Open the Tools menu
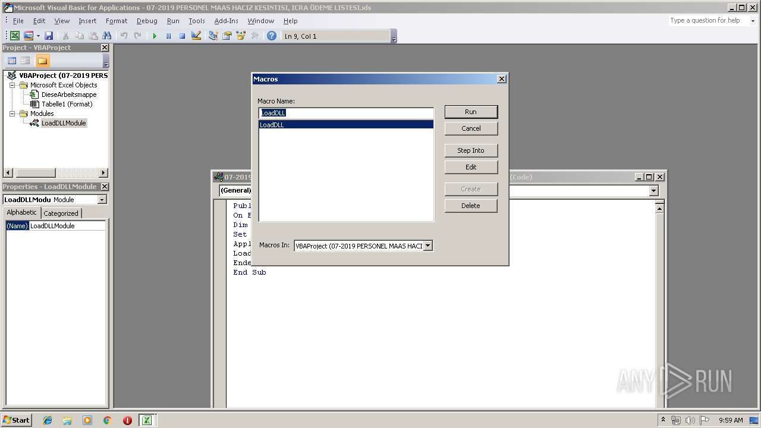The width and height of the screenshot is (761, 428). click(x=197, y=21)
